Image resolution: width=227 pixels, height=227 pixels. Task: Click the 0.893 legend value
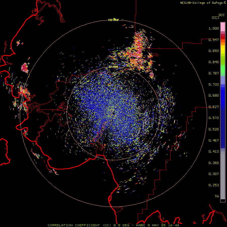pyautogui.click(x=214, y=51)
